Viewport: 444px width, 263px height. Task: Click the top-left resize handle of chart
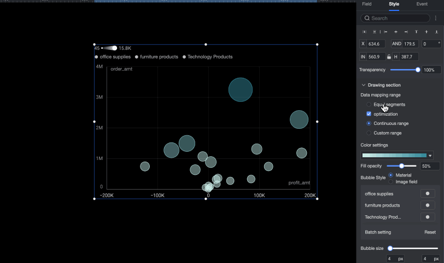[x=94, y=44]
